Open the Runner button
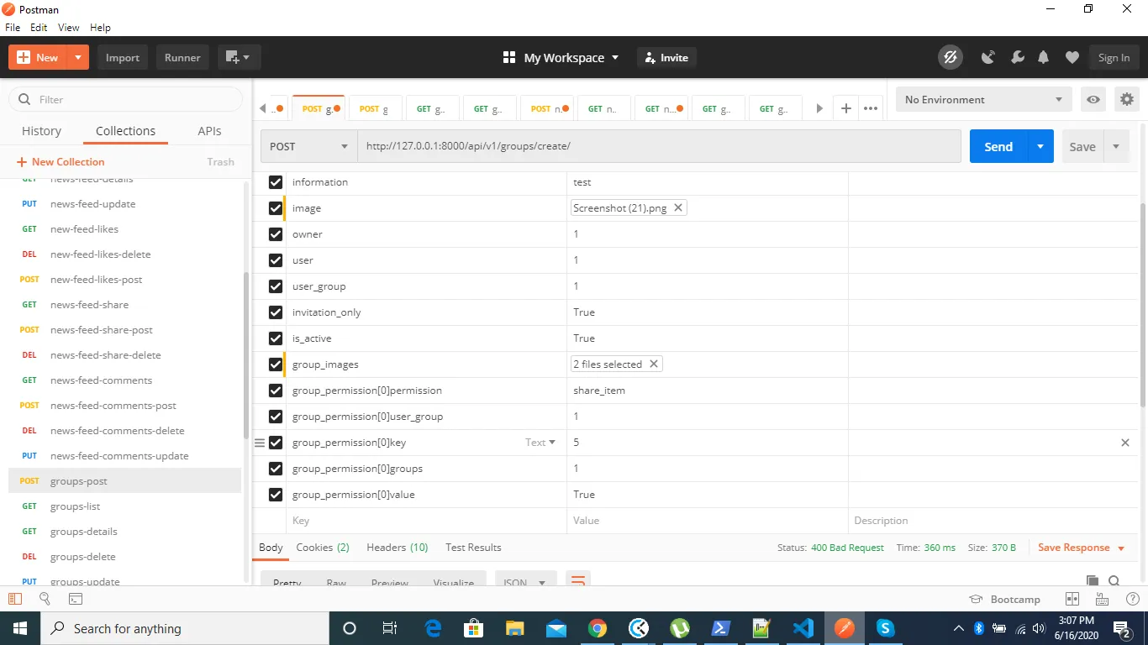1148x645 pixels. tap(182, 57)
